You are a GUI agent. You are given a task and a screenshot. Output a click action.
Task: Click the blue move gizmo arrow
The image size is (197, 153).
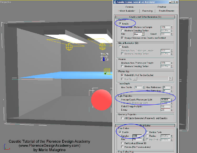click(x=104, y=59)
